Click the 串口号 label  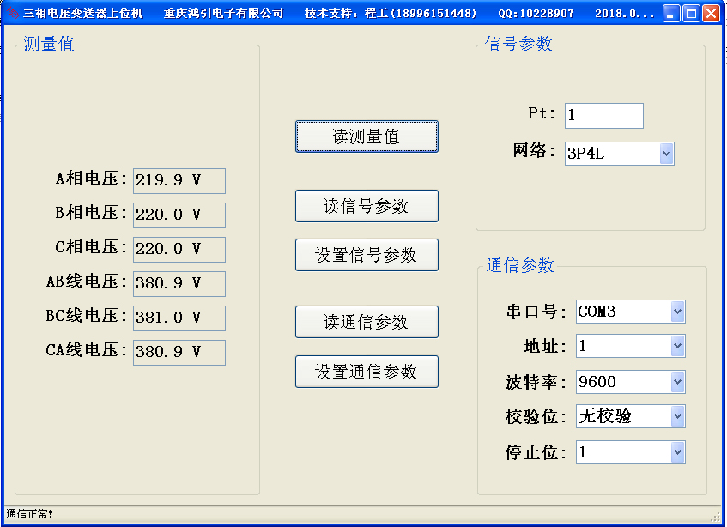coord(536,312)
